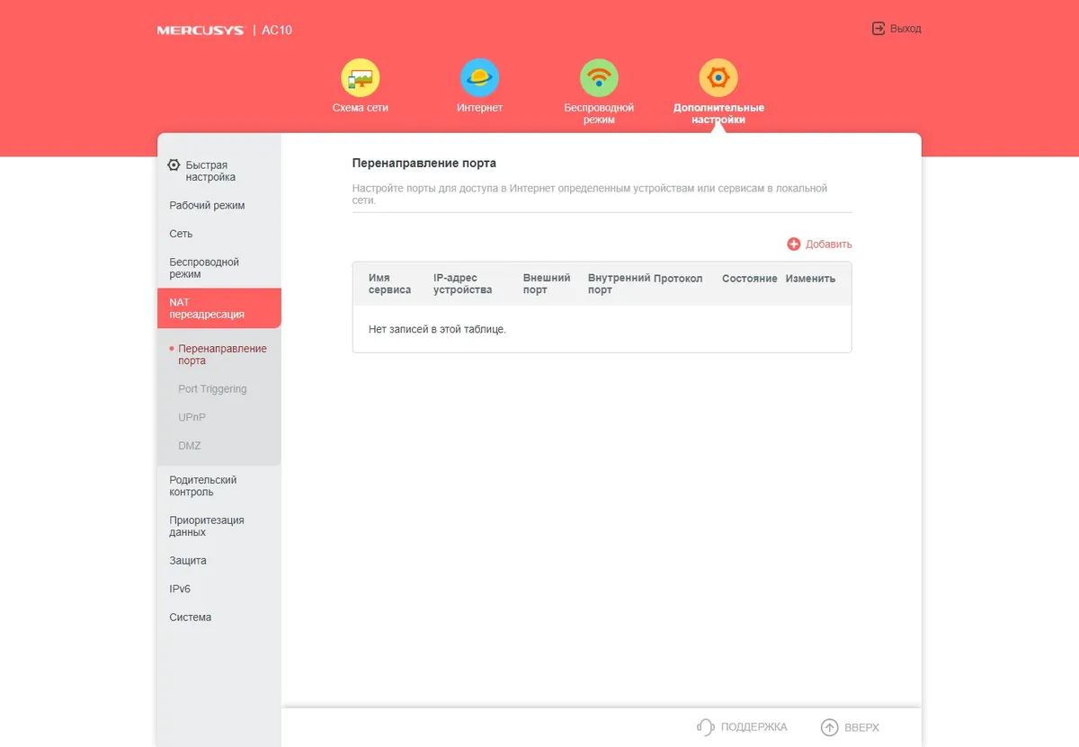Open the Интернет globe icon
This screenshot has height=747, width=1079.
tap(479, 78)
